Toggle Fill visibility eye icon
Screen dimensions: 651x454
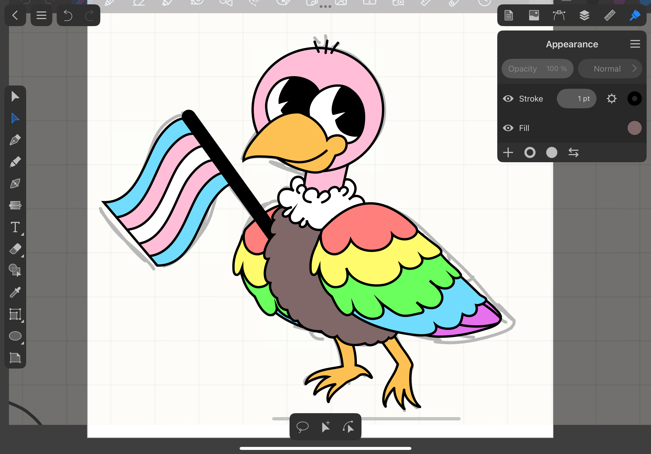coord(508,128)
